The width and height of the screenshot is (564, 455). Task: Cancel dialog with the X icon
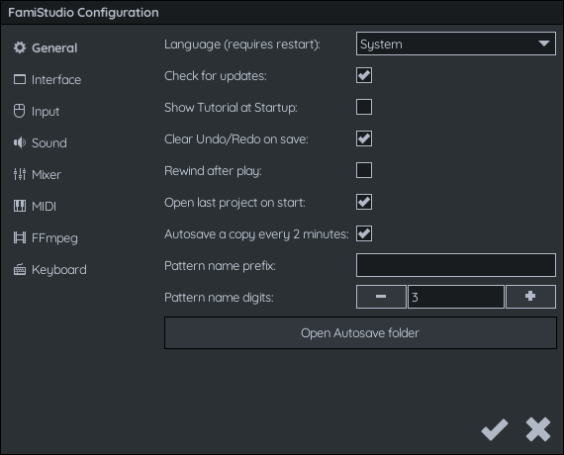click(x=538, y=429)
